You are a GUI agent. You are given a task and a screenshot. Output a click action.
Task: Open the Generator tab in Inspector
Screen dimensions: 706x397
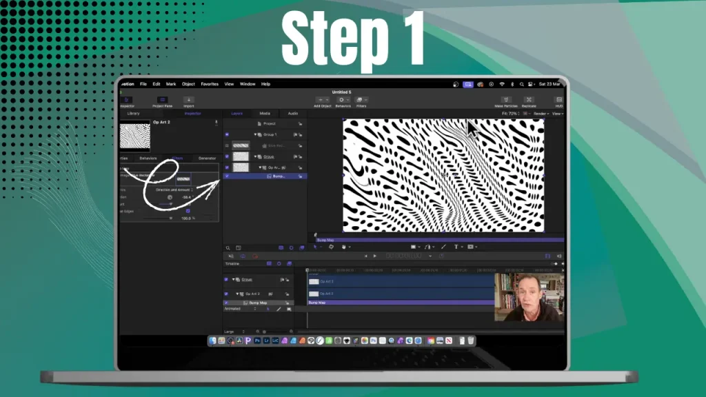(x=207, y=159)
